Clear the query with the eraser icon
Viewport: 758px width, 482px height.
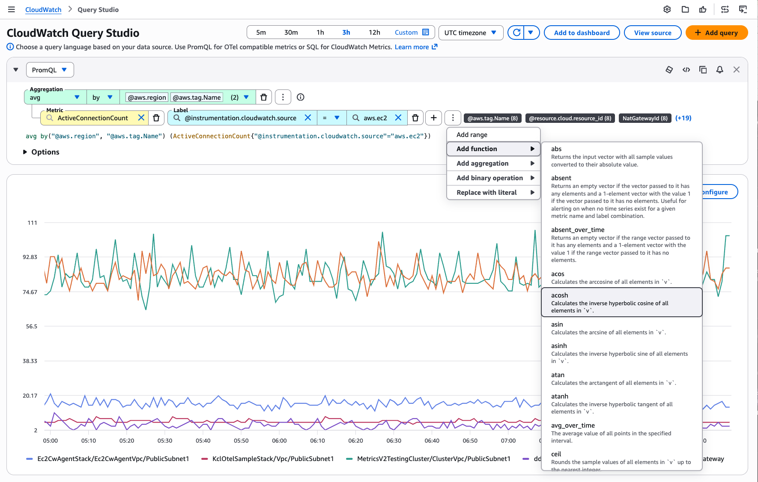(x=669, y=70)
